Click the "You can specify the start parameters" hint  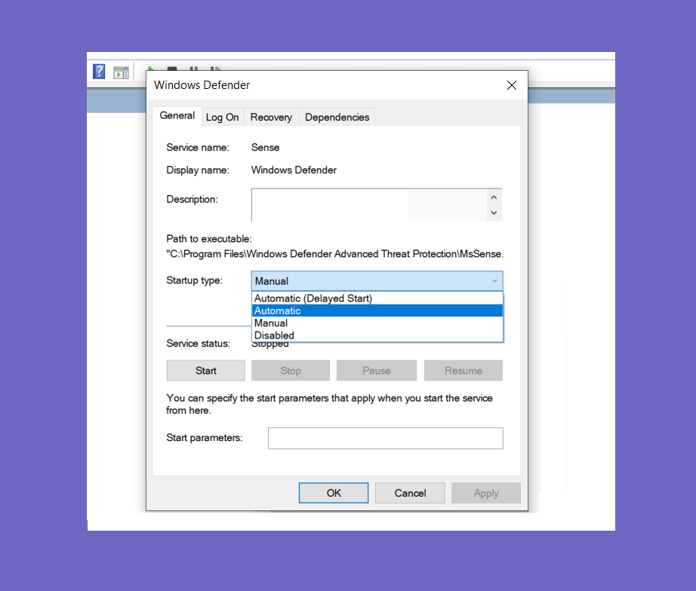[x=329, y=404]
